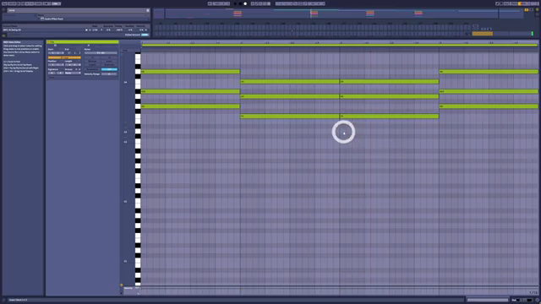The image size is (541, 304).
Task: Click the loop Position field
Action: [56, 64]
